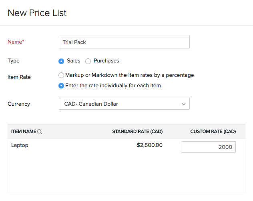
Task: Select Enter the rate individually option
Action: tap(61, 85)
